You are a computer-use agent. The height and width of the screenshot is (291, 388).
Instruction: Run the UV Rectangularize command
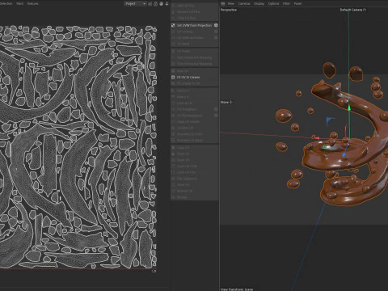pos(194,116)
